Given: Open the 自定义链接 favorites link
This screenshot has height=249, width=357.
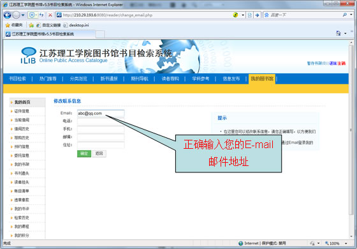Looking at the screenshot, I should point(48,25).
